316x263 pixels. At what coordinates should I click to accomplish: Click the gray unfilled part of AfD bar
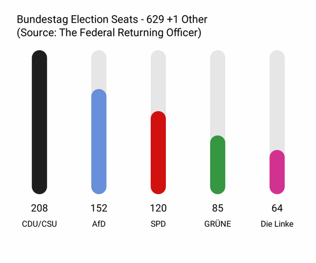click(x=99, y=70)
